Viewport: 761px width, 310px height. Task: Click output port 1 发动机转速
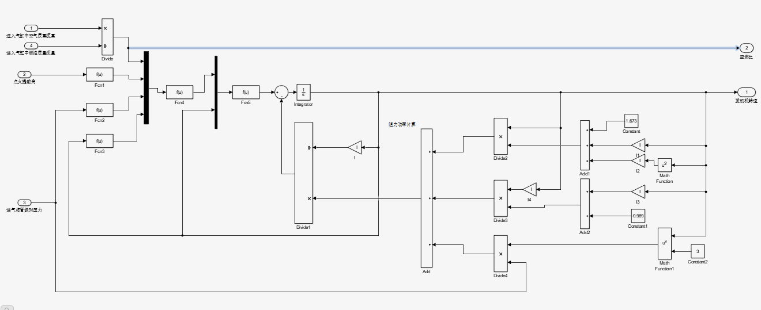[x=746, y=92]
